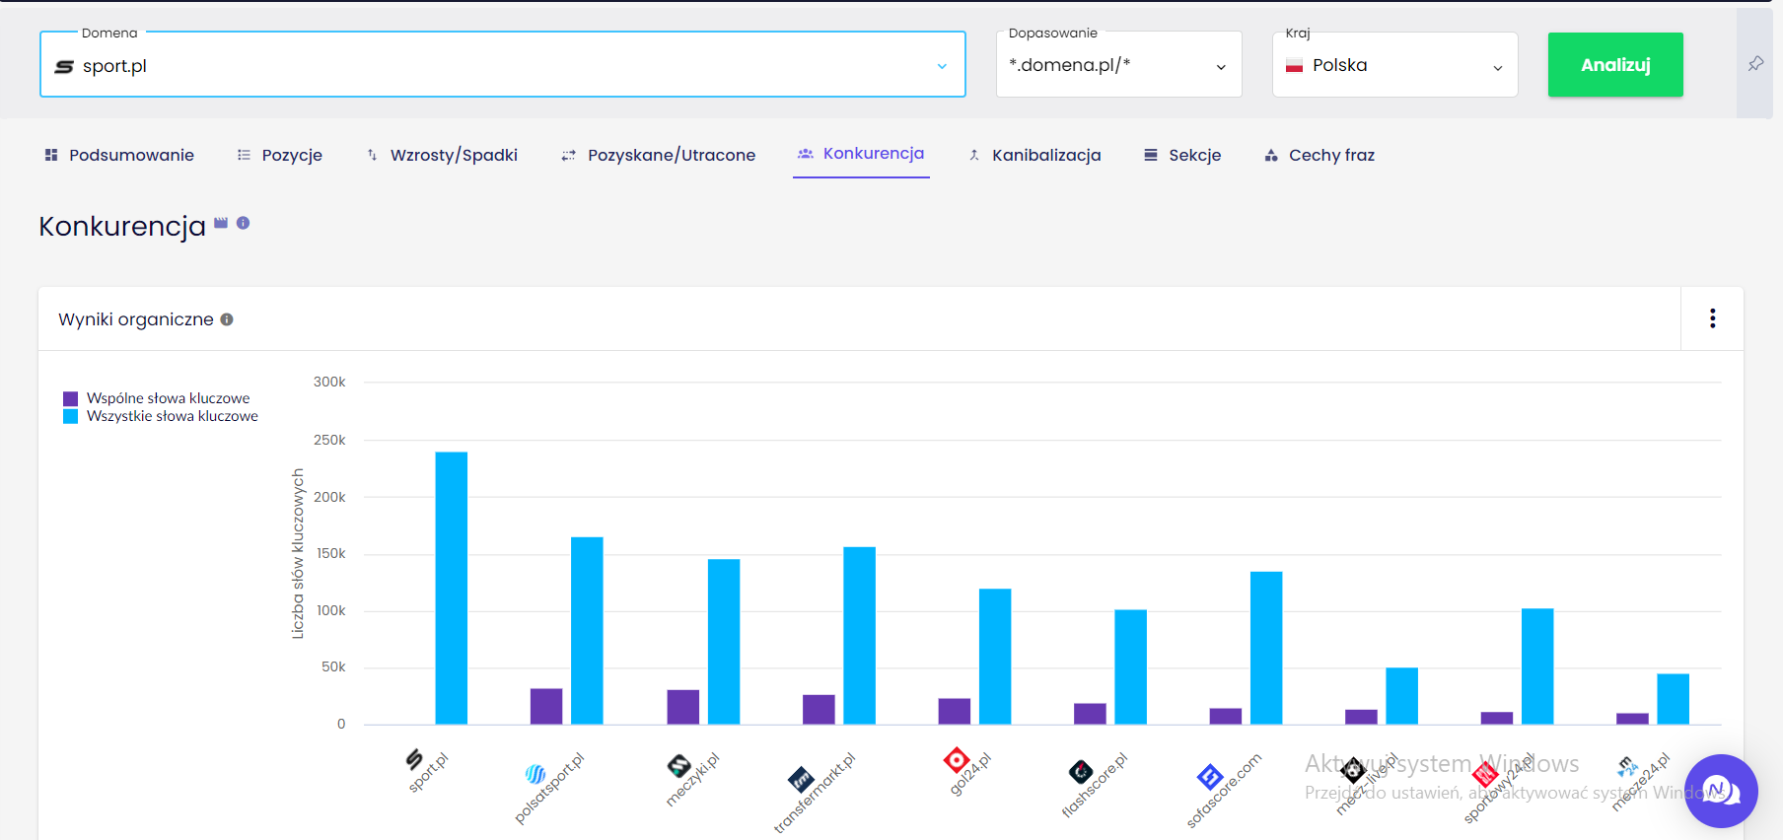This screenshot has width=1783, height=840.
Task: Click the Polish flag icon
Action: (x=1295, y=66)
